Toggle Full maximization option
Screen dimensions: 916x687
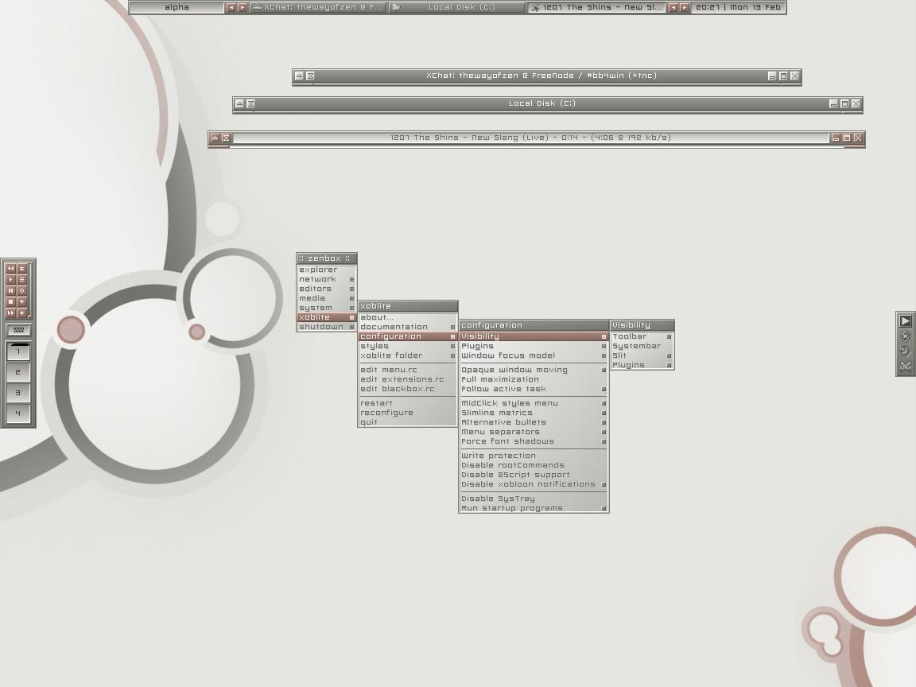pos(500,379)
